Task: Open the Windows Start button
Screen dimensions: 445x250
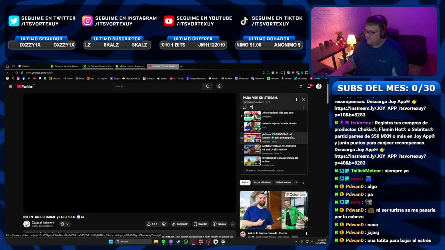Action: tap(111, 242)
